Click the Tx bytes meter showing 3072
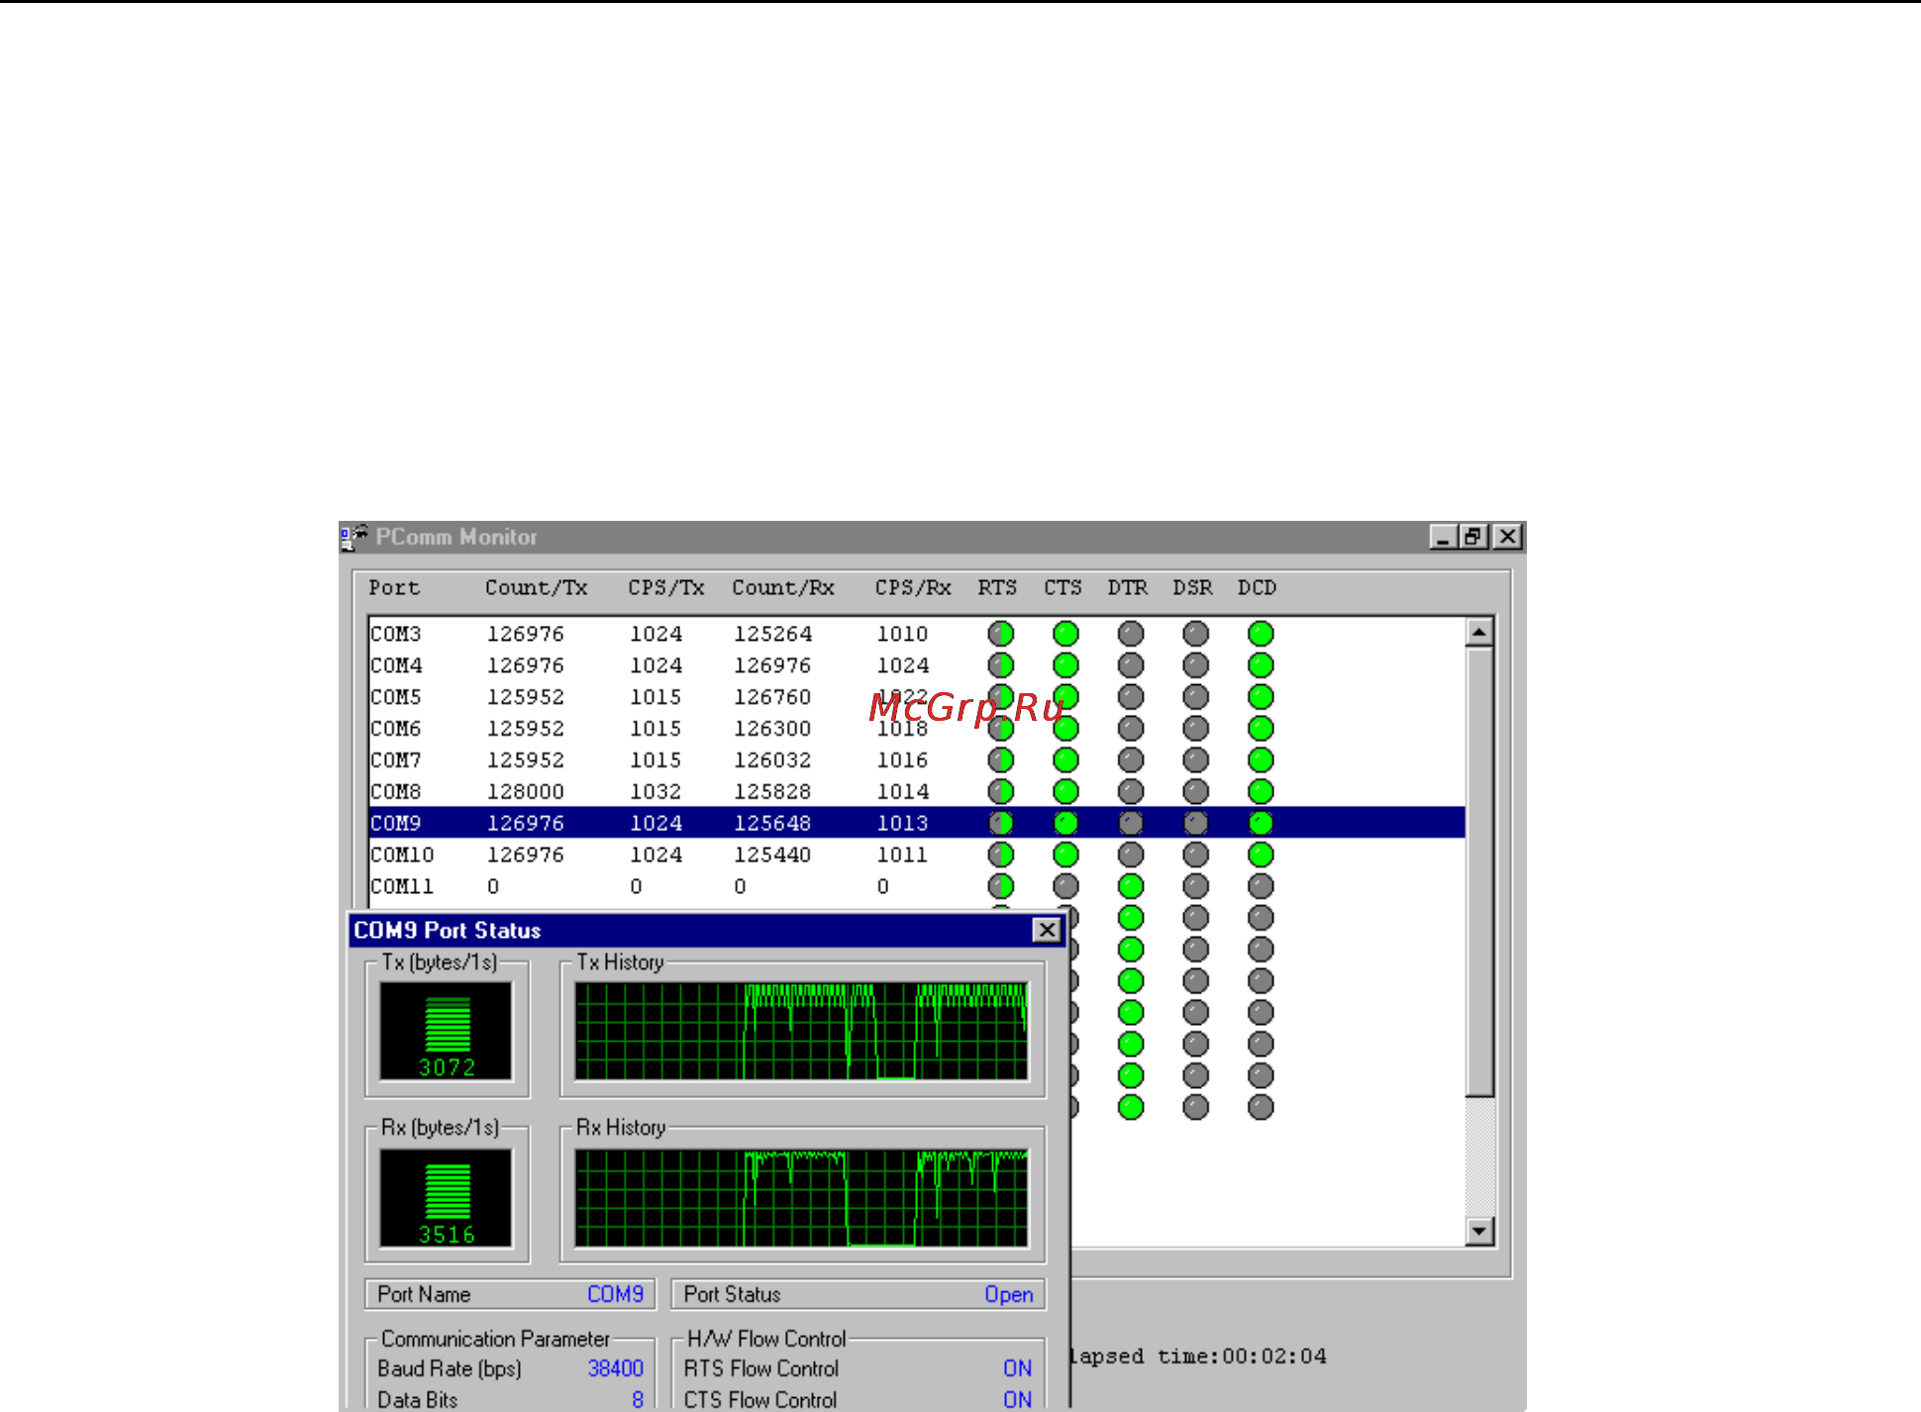 coord(447,1031)
